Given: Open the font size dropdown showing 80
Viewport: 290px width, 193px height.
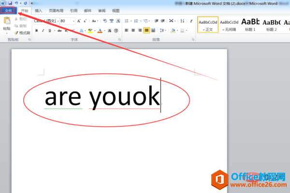Looking at the screenshot, I should tap(73, 21).
